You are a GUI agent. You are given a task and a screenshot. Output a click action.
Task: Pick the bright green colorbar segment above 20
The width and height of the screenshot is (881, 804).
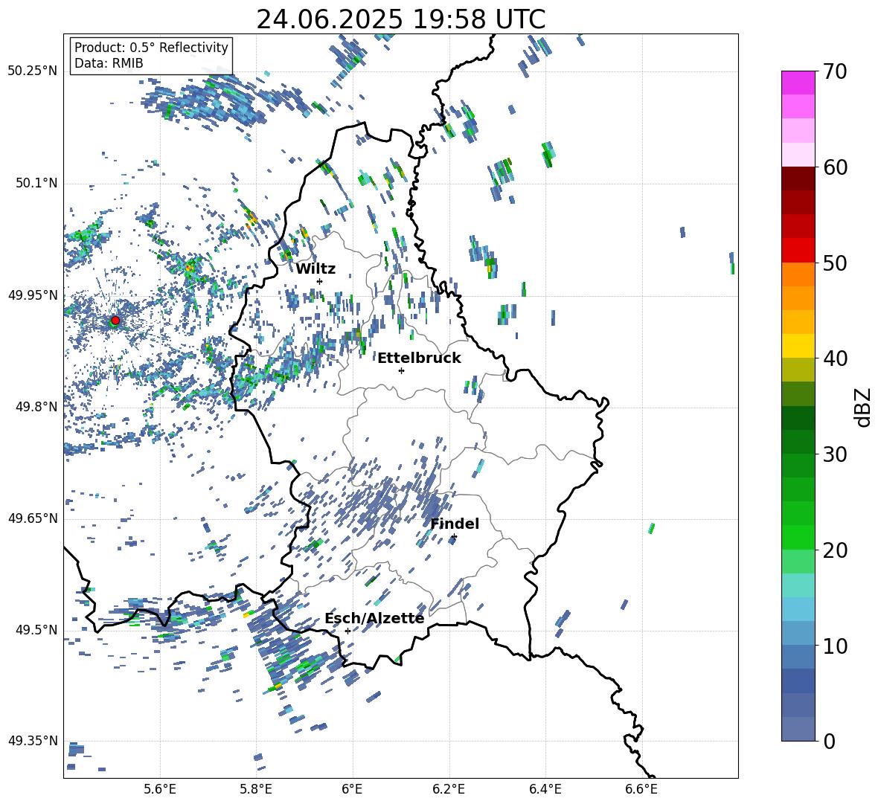(x=798, y=537)
